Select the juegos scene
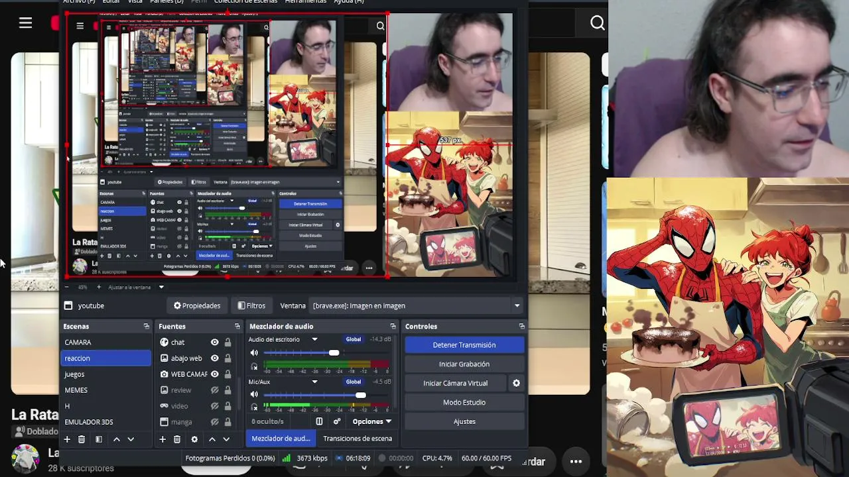 (106, 374)
